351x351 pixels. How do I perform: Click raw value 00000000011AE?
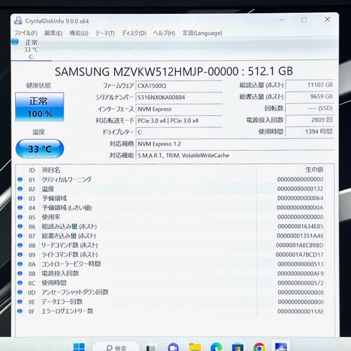click(301, 312)
